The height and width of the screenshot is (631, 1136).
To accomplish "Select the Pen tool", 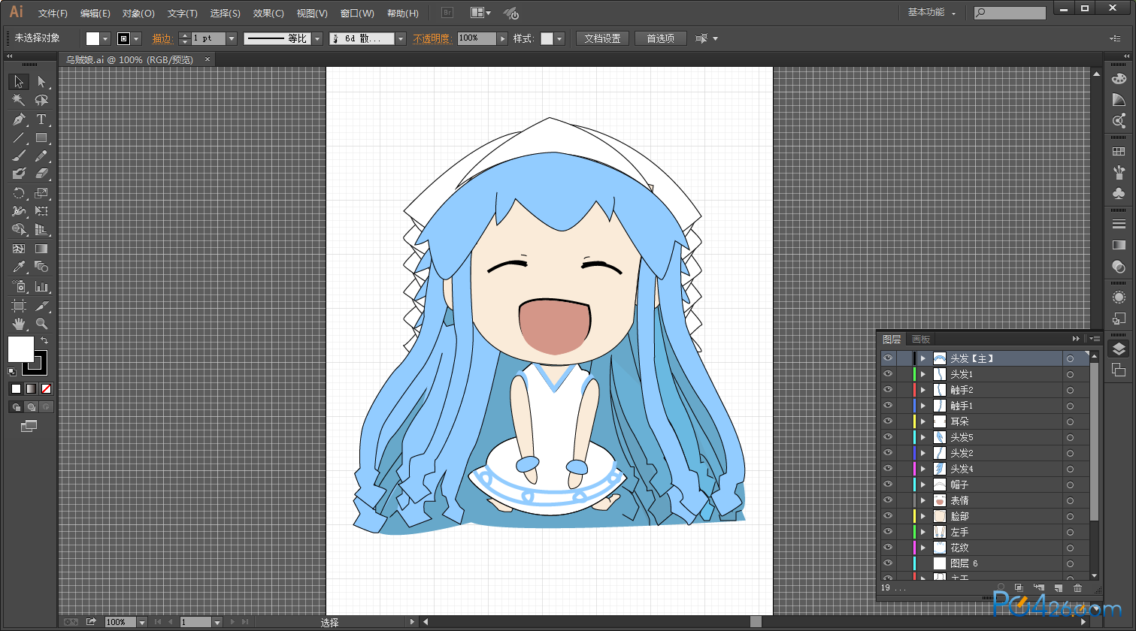I will [19, 119].
